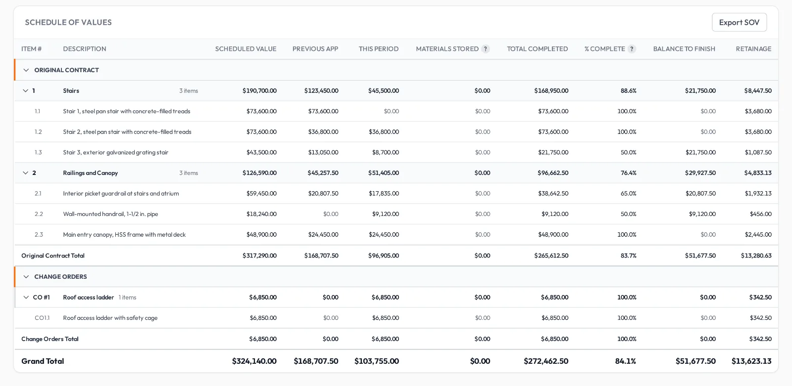
Task: Click the Previous App column header
Action: coord(315,49)
